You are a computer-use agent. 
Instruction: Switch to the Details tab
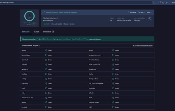[x=36, y=32]
